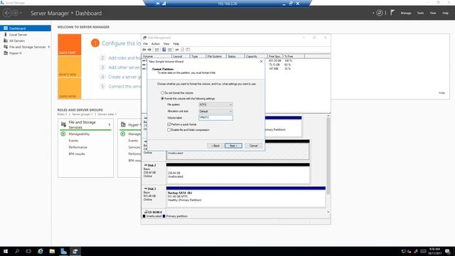Click the Server Manager forward arrow
The width and height of the screenshot is (455, 256).
click(16, 13)
